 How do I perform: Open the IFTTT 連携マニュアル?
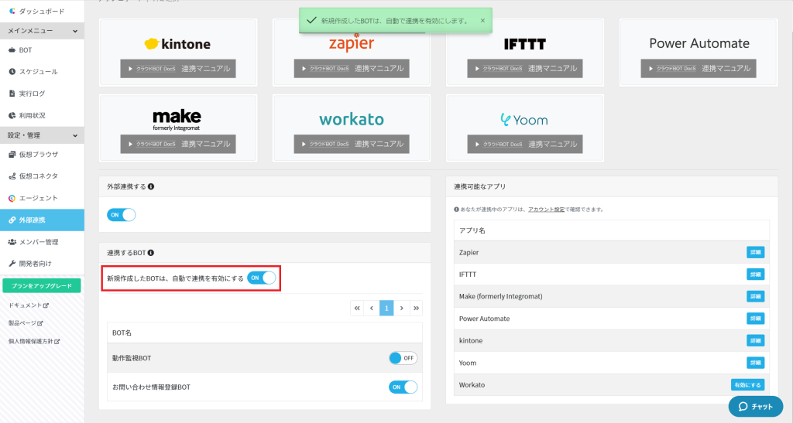click(525, 69)
